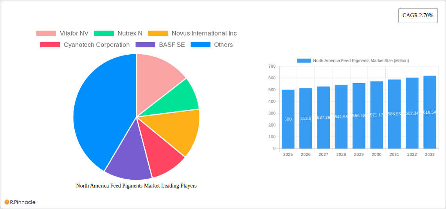The width and height of the screenshot is (446, 209).
Task: Click the Nutrex N green legend swatch
Action: point(104,34)
